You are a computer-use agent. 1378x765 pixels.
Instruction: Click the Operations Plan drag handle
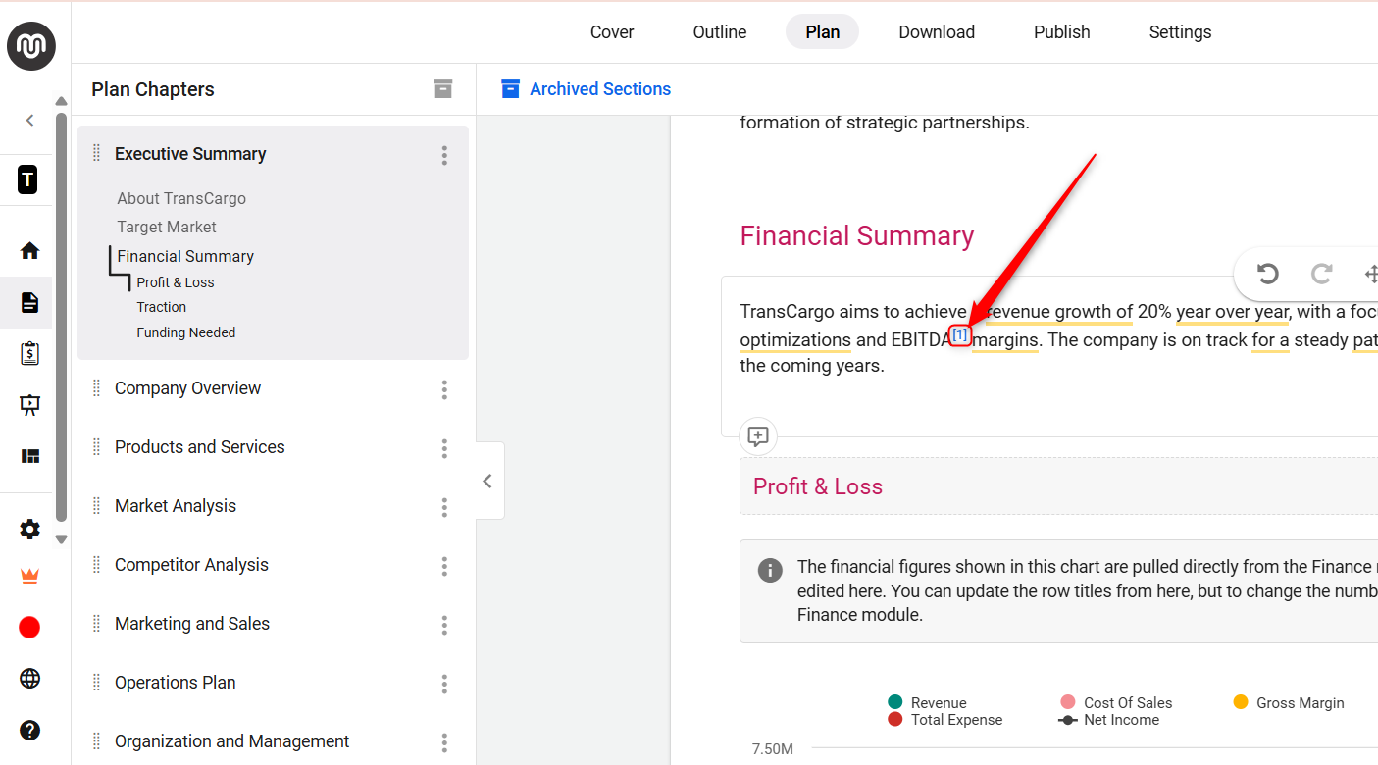pos(96,683)
